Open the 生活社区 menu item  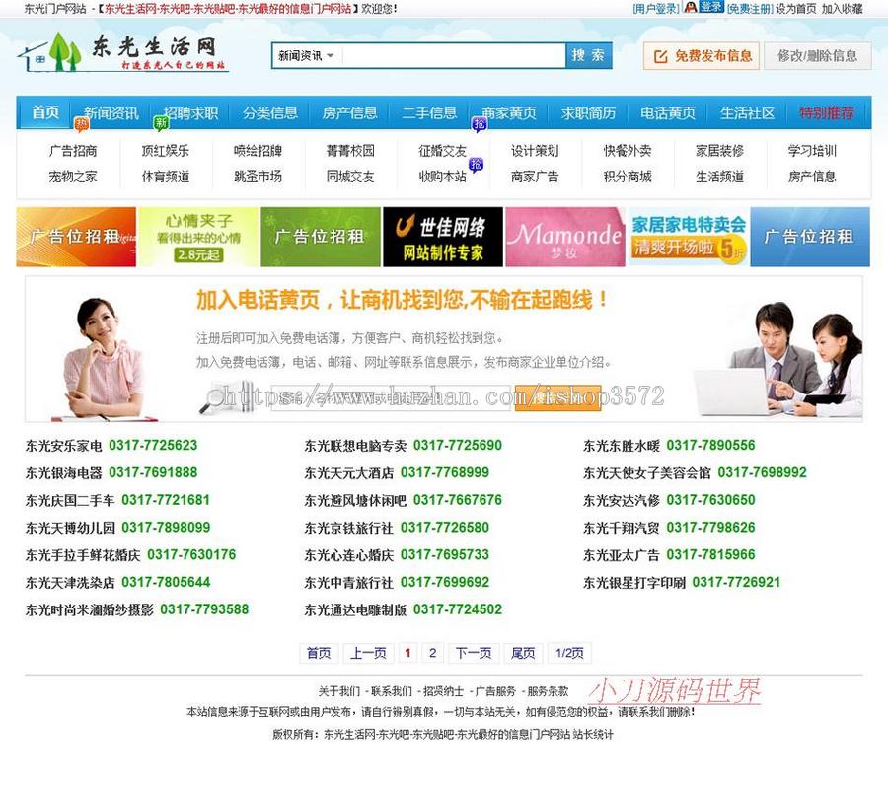[x=748, y=113]
